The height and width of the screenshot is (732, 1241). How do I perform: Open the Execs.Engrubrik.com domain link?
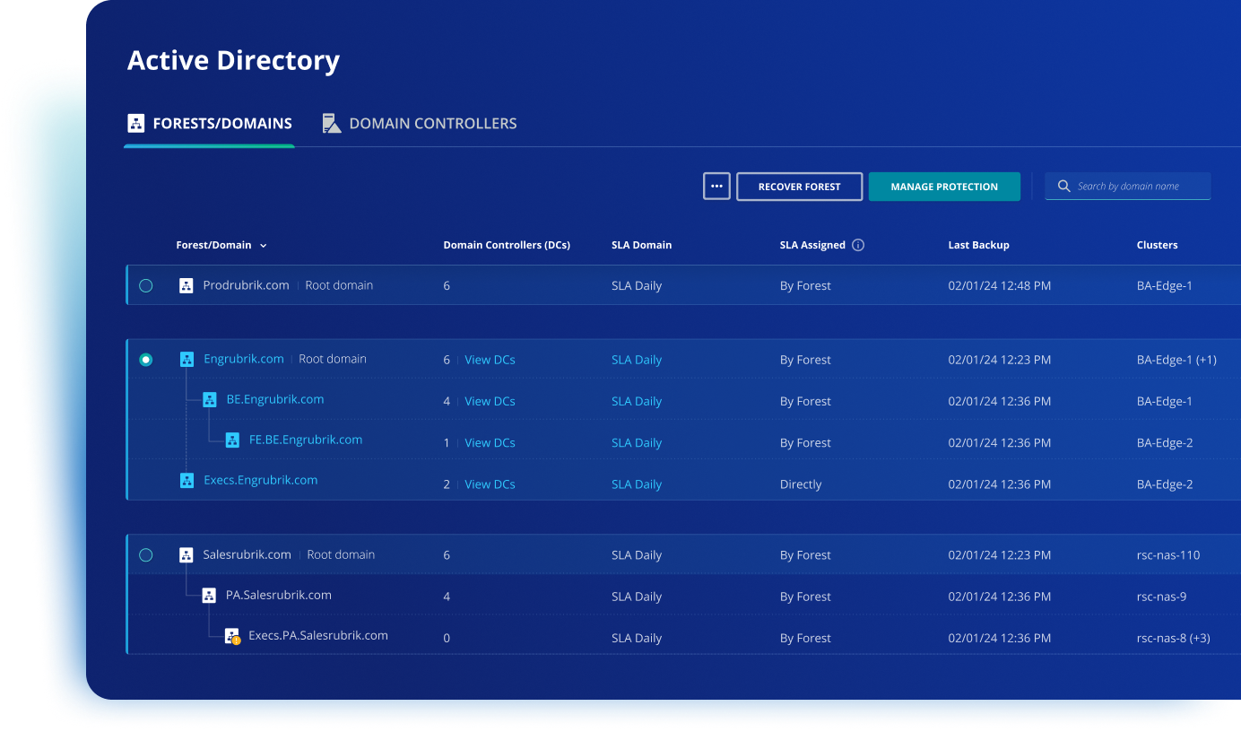[261, 480]
